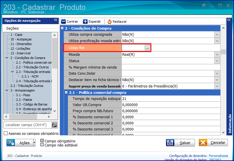Open the Data Conv.Dolar dropdown

[217, 73]
